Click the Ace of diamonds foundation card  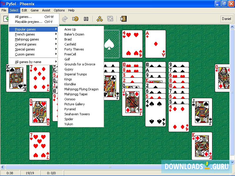(x=155, y=44)
